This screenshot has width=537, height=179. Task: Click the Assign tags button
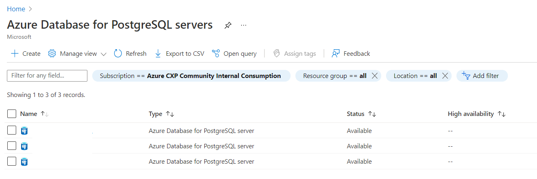pyautogui.click(x=295, y=53)
